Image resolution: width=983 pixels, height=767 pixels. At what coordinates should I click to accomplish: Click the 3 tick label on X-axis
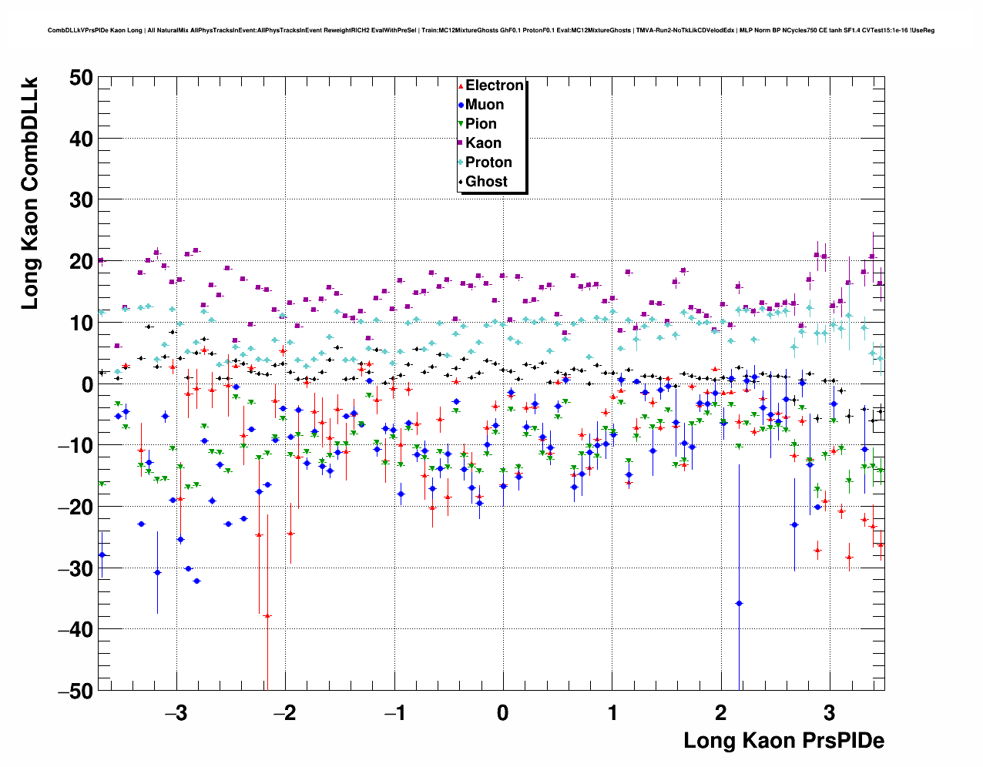point(829,713)
